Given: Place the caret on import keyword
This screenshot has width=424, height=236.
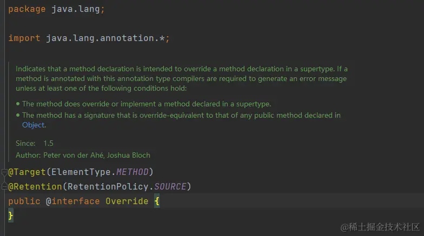Looking at the screenshot, I should [24, 38].
